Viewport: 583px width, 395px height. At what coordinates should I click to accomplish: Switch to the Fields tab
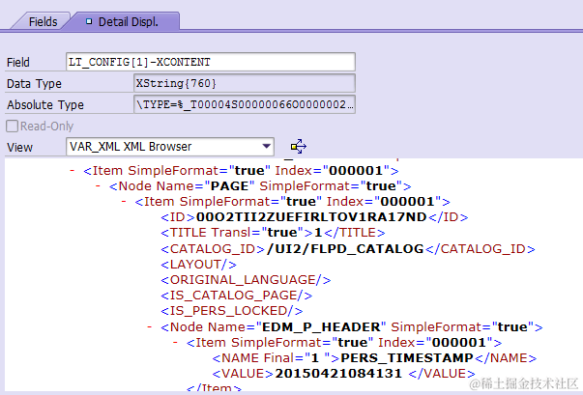tap(41, 21)
